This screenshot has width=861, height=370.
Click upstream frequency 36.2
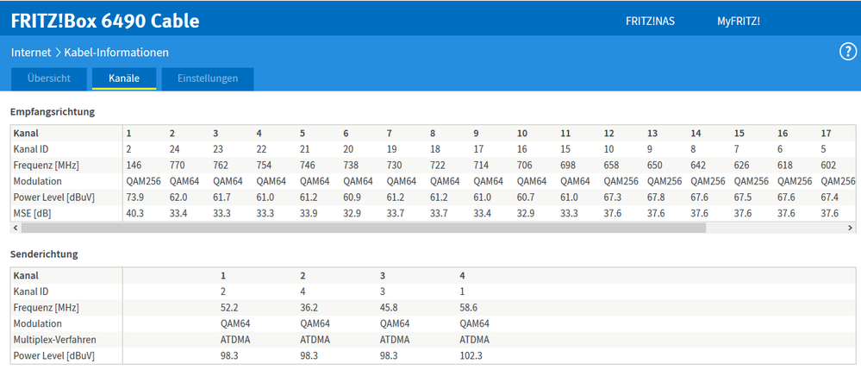coord(309,307)
